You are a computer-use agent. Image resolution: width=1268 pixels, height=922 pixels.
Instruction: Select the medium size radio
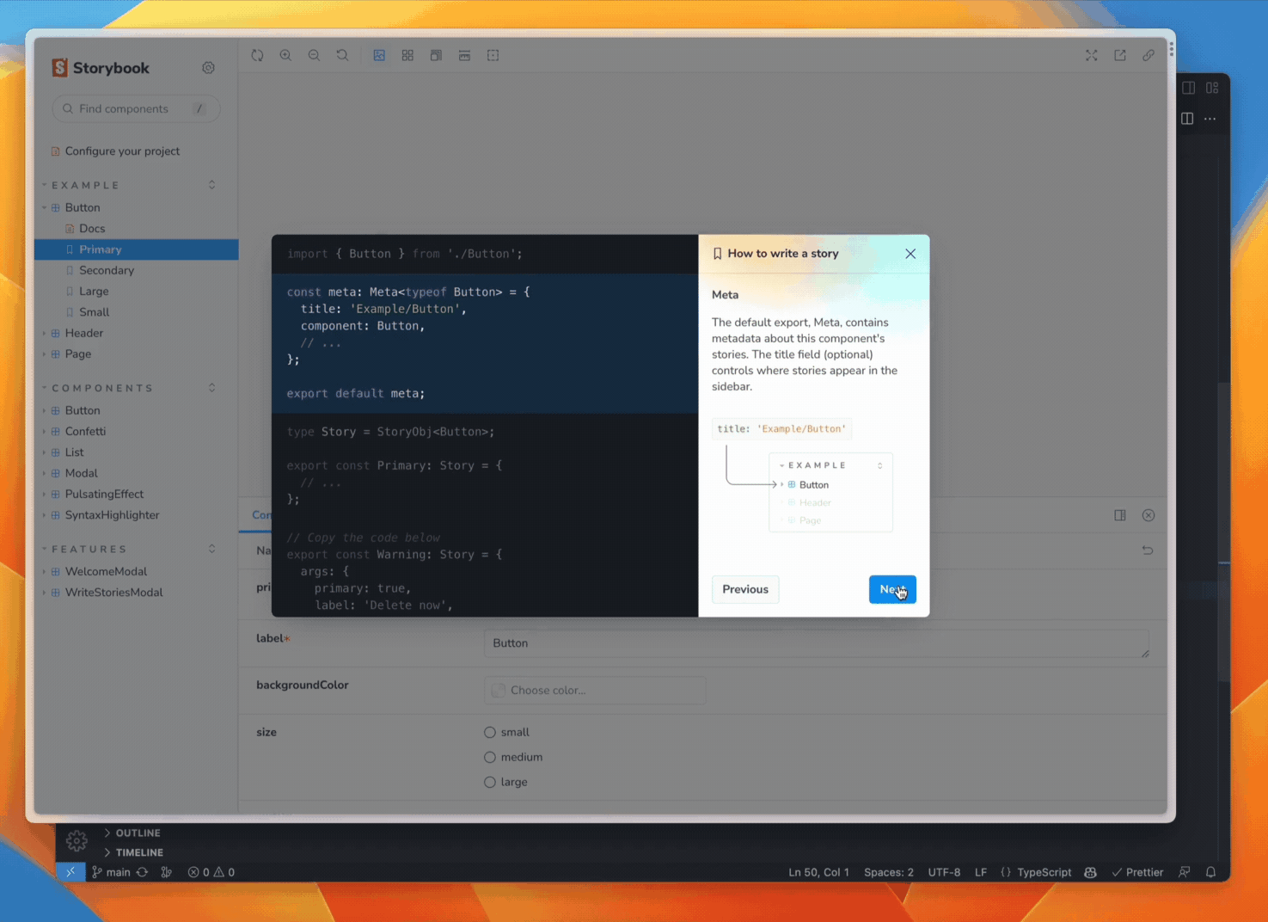pos(489,757)
